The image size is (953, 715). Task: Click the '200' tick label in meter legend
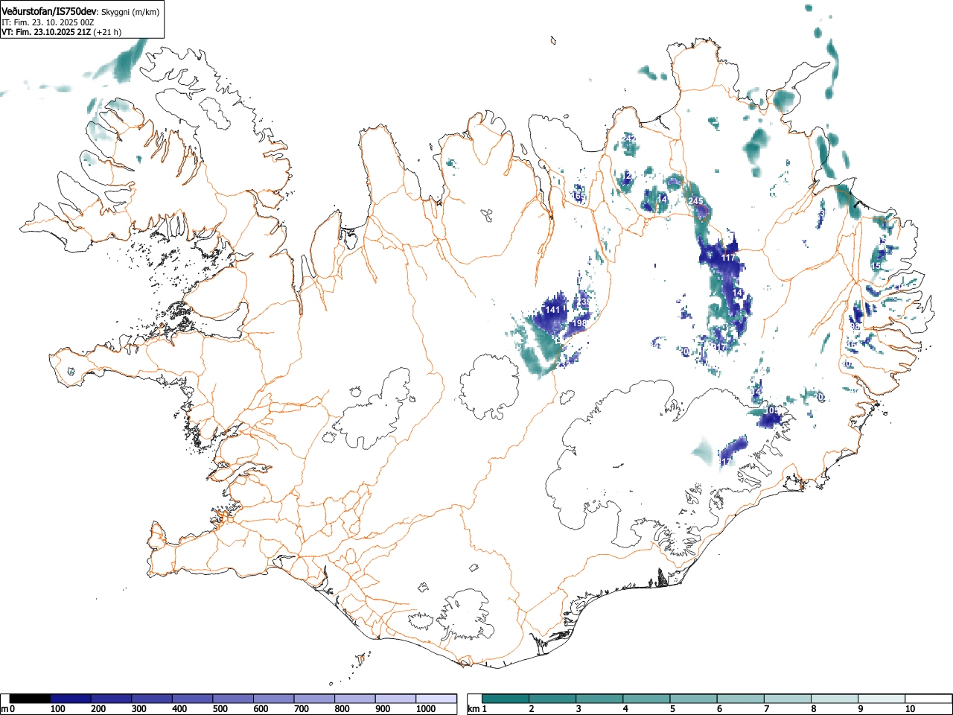click(98, 709)
